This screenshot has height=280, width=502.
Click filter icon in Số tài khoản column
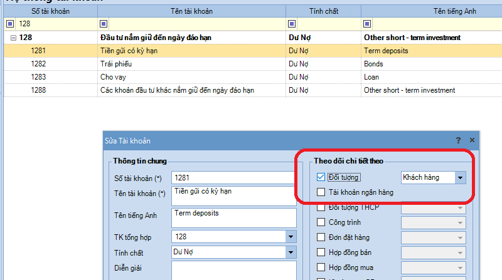[10, 24]
